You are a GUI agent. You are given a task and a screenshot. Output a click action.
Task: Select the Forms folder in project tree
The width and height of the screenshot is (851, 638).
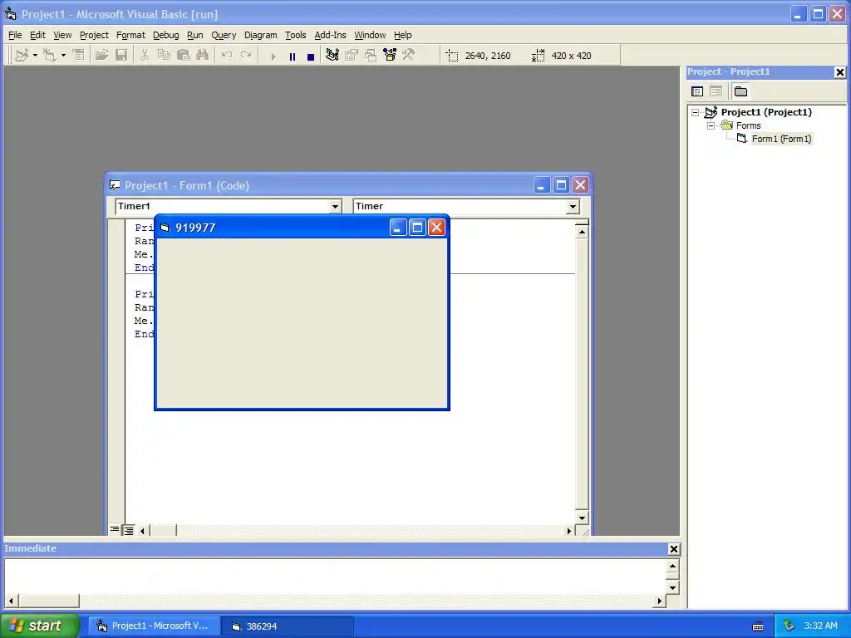coord(748,125)
